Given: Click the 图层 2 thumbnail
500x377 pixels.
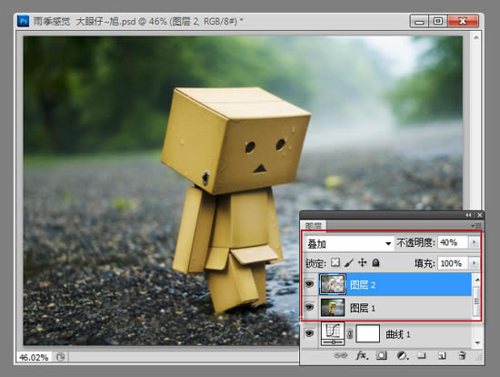Looking at the screenshot, I should tap(332, 284).
